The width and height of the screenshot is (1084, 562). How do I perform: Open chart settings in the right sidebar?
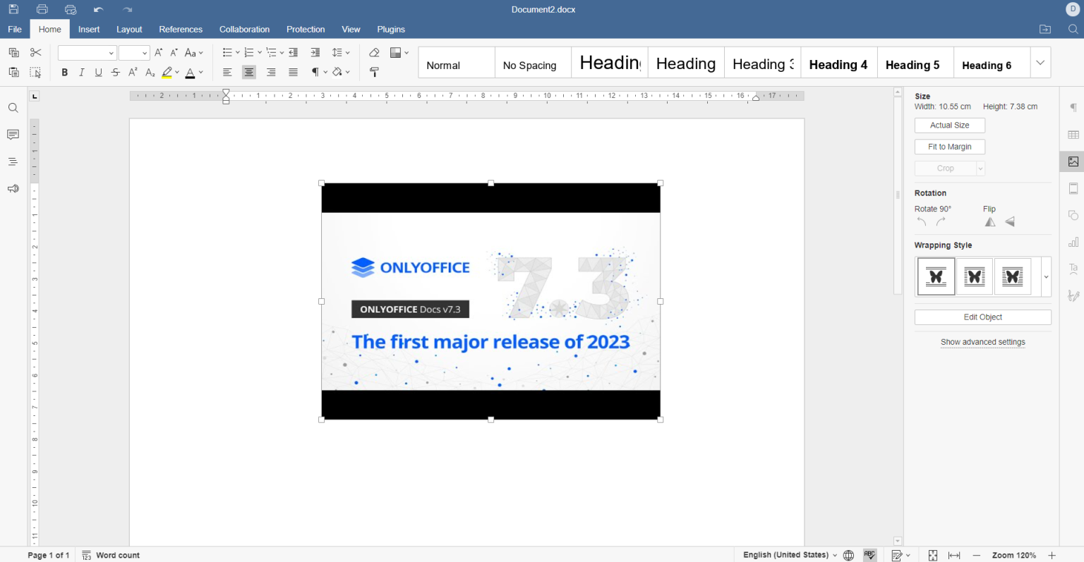(x=1073, y=241)
